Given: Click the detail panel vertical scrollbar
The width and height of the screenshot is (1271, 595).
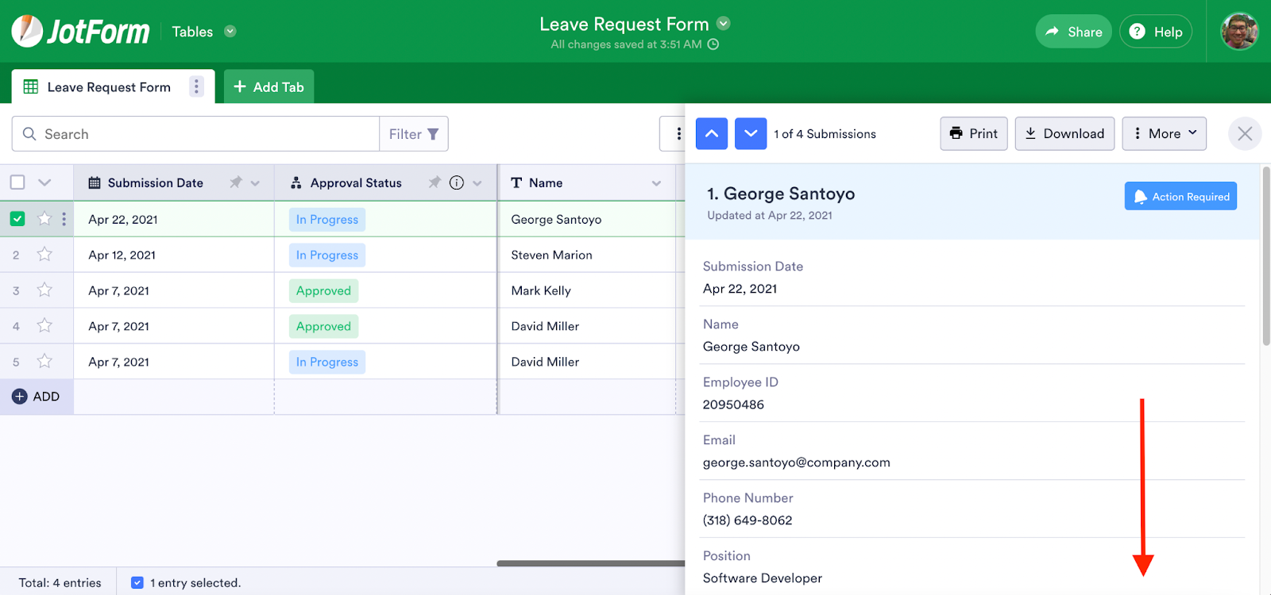Looking at the screenshot, I should (1266, 255).
